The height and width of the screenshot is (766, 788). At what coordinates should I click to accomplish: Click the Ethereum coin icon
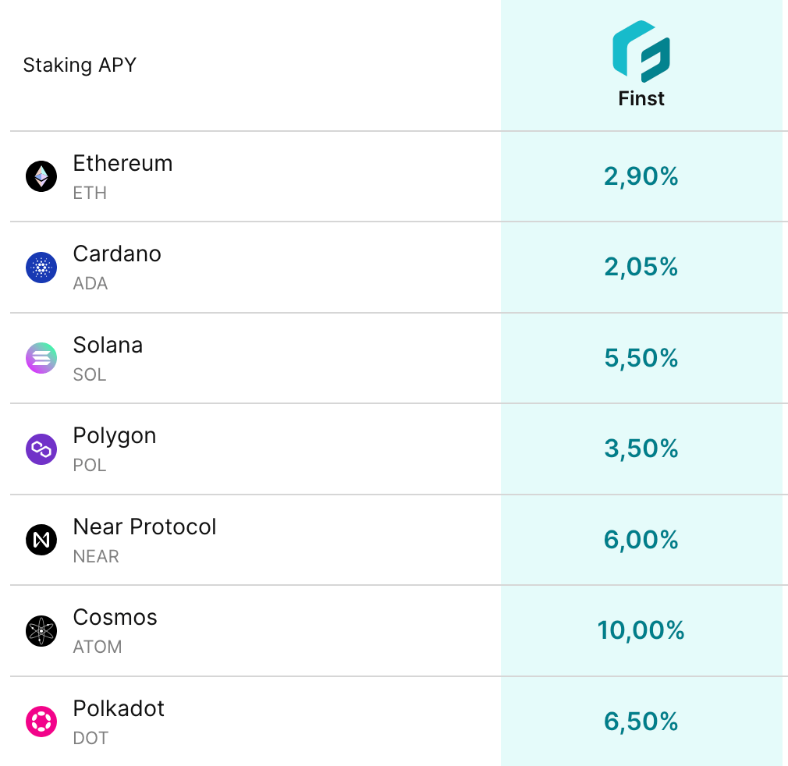tap(41, 176)
